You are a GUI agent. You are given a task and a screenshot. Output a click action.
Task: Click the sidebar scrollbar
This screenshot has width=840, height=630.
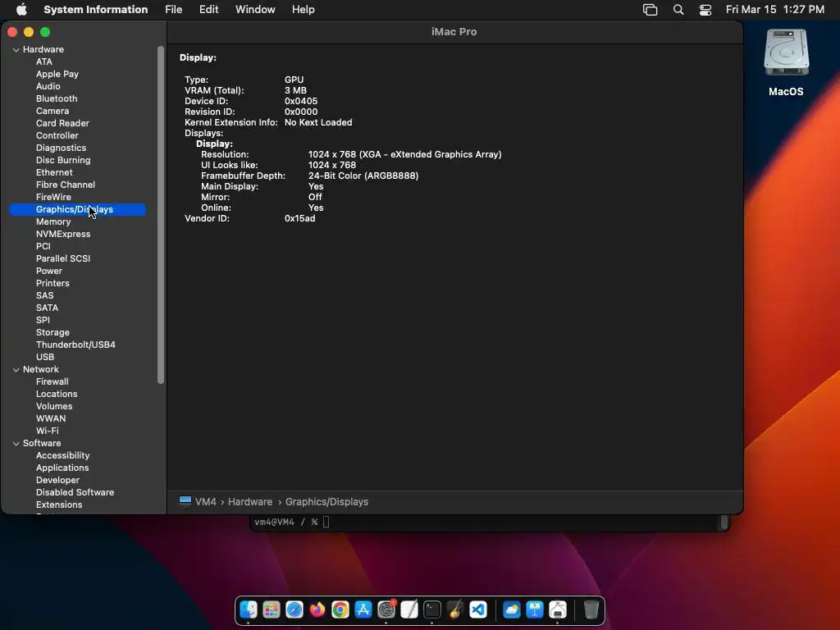(x=161, y=214)
